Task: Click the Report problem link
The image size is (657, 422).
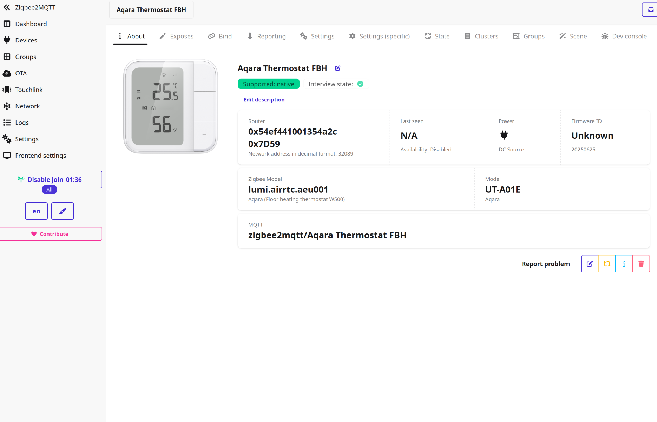Action: [546, 264]
